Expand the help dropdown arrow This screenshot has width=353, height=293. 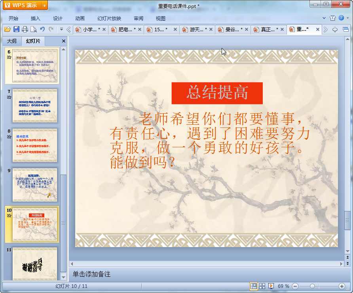[347, 18]
